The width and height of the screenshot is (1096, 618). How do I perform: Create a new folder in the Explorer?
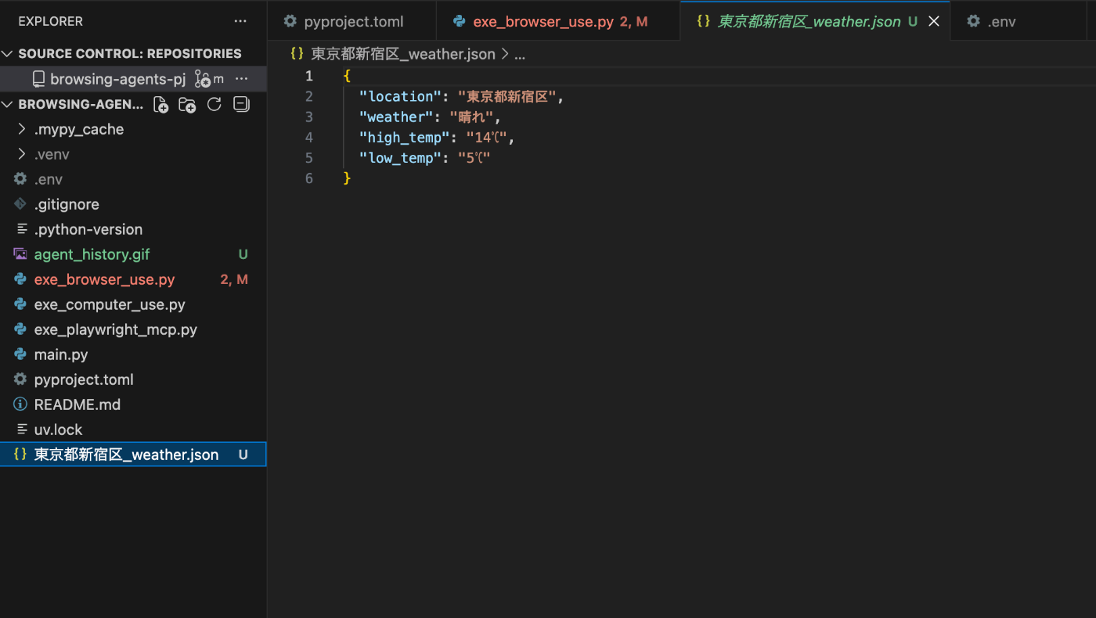187,105
